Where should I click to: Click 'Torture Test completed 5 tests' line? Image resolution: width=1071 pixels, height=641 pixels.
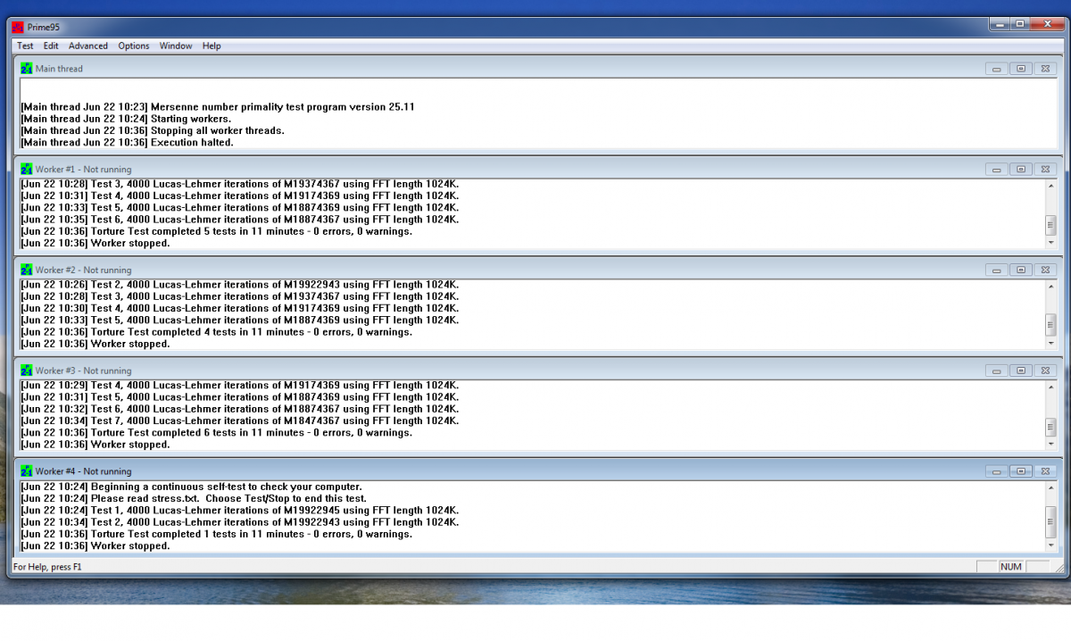(216, 231)
